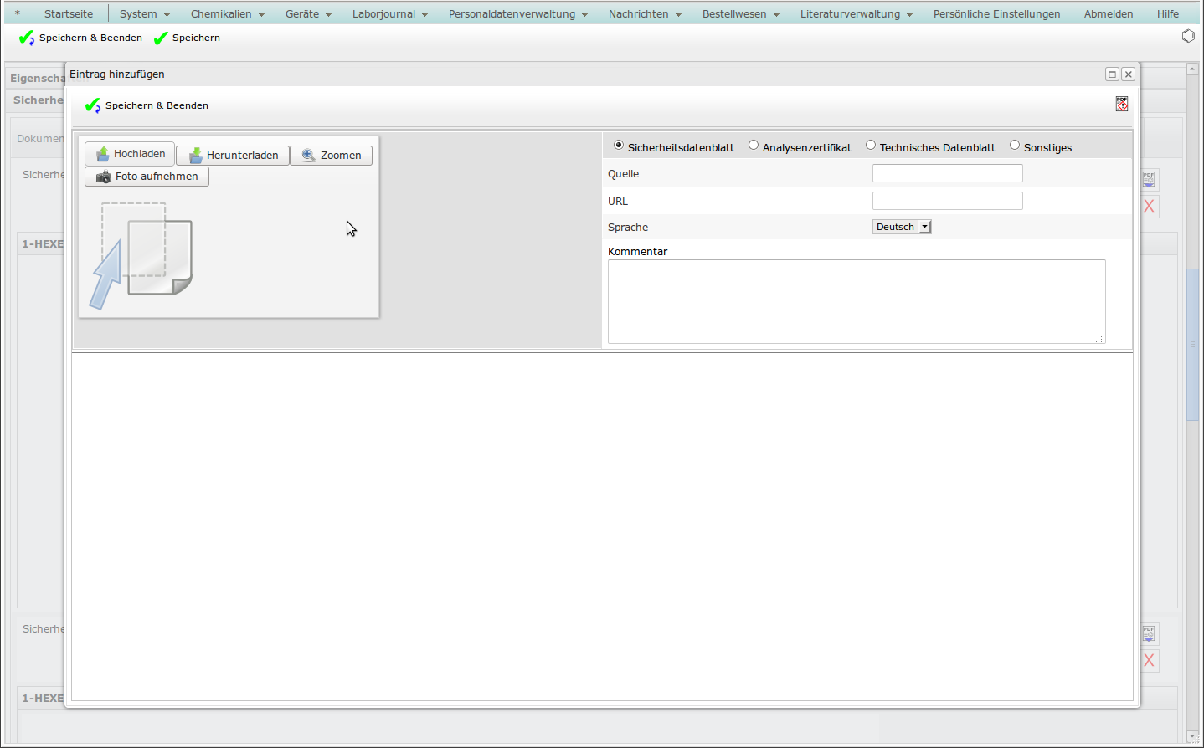Image resolution: width=1204 pixels, height=748 pixels.
Task: Click the Quelle input field
Action: pos(948,173)
